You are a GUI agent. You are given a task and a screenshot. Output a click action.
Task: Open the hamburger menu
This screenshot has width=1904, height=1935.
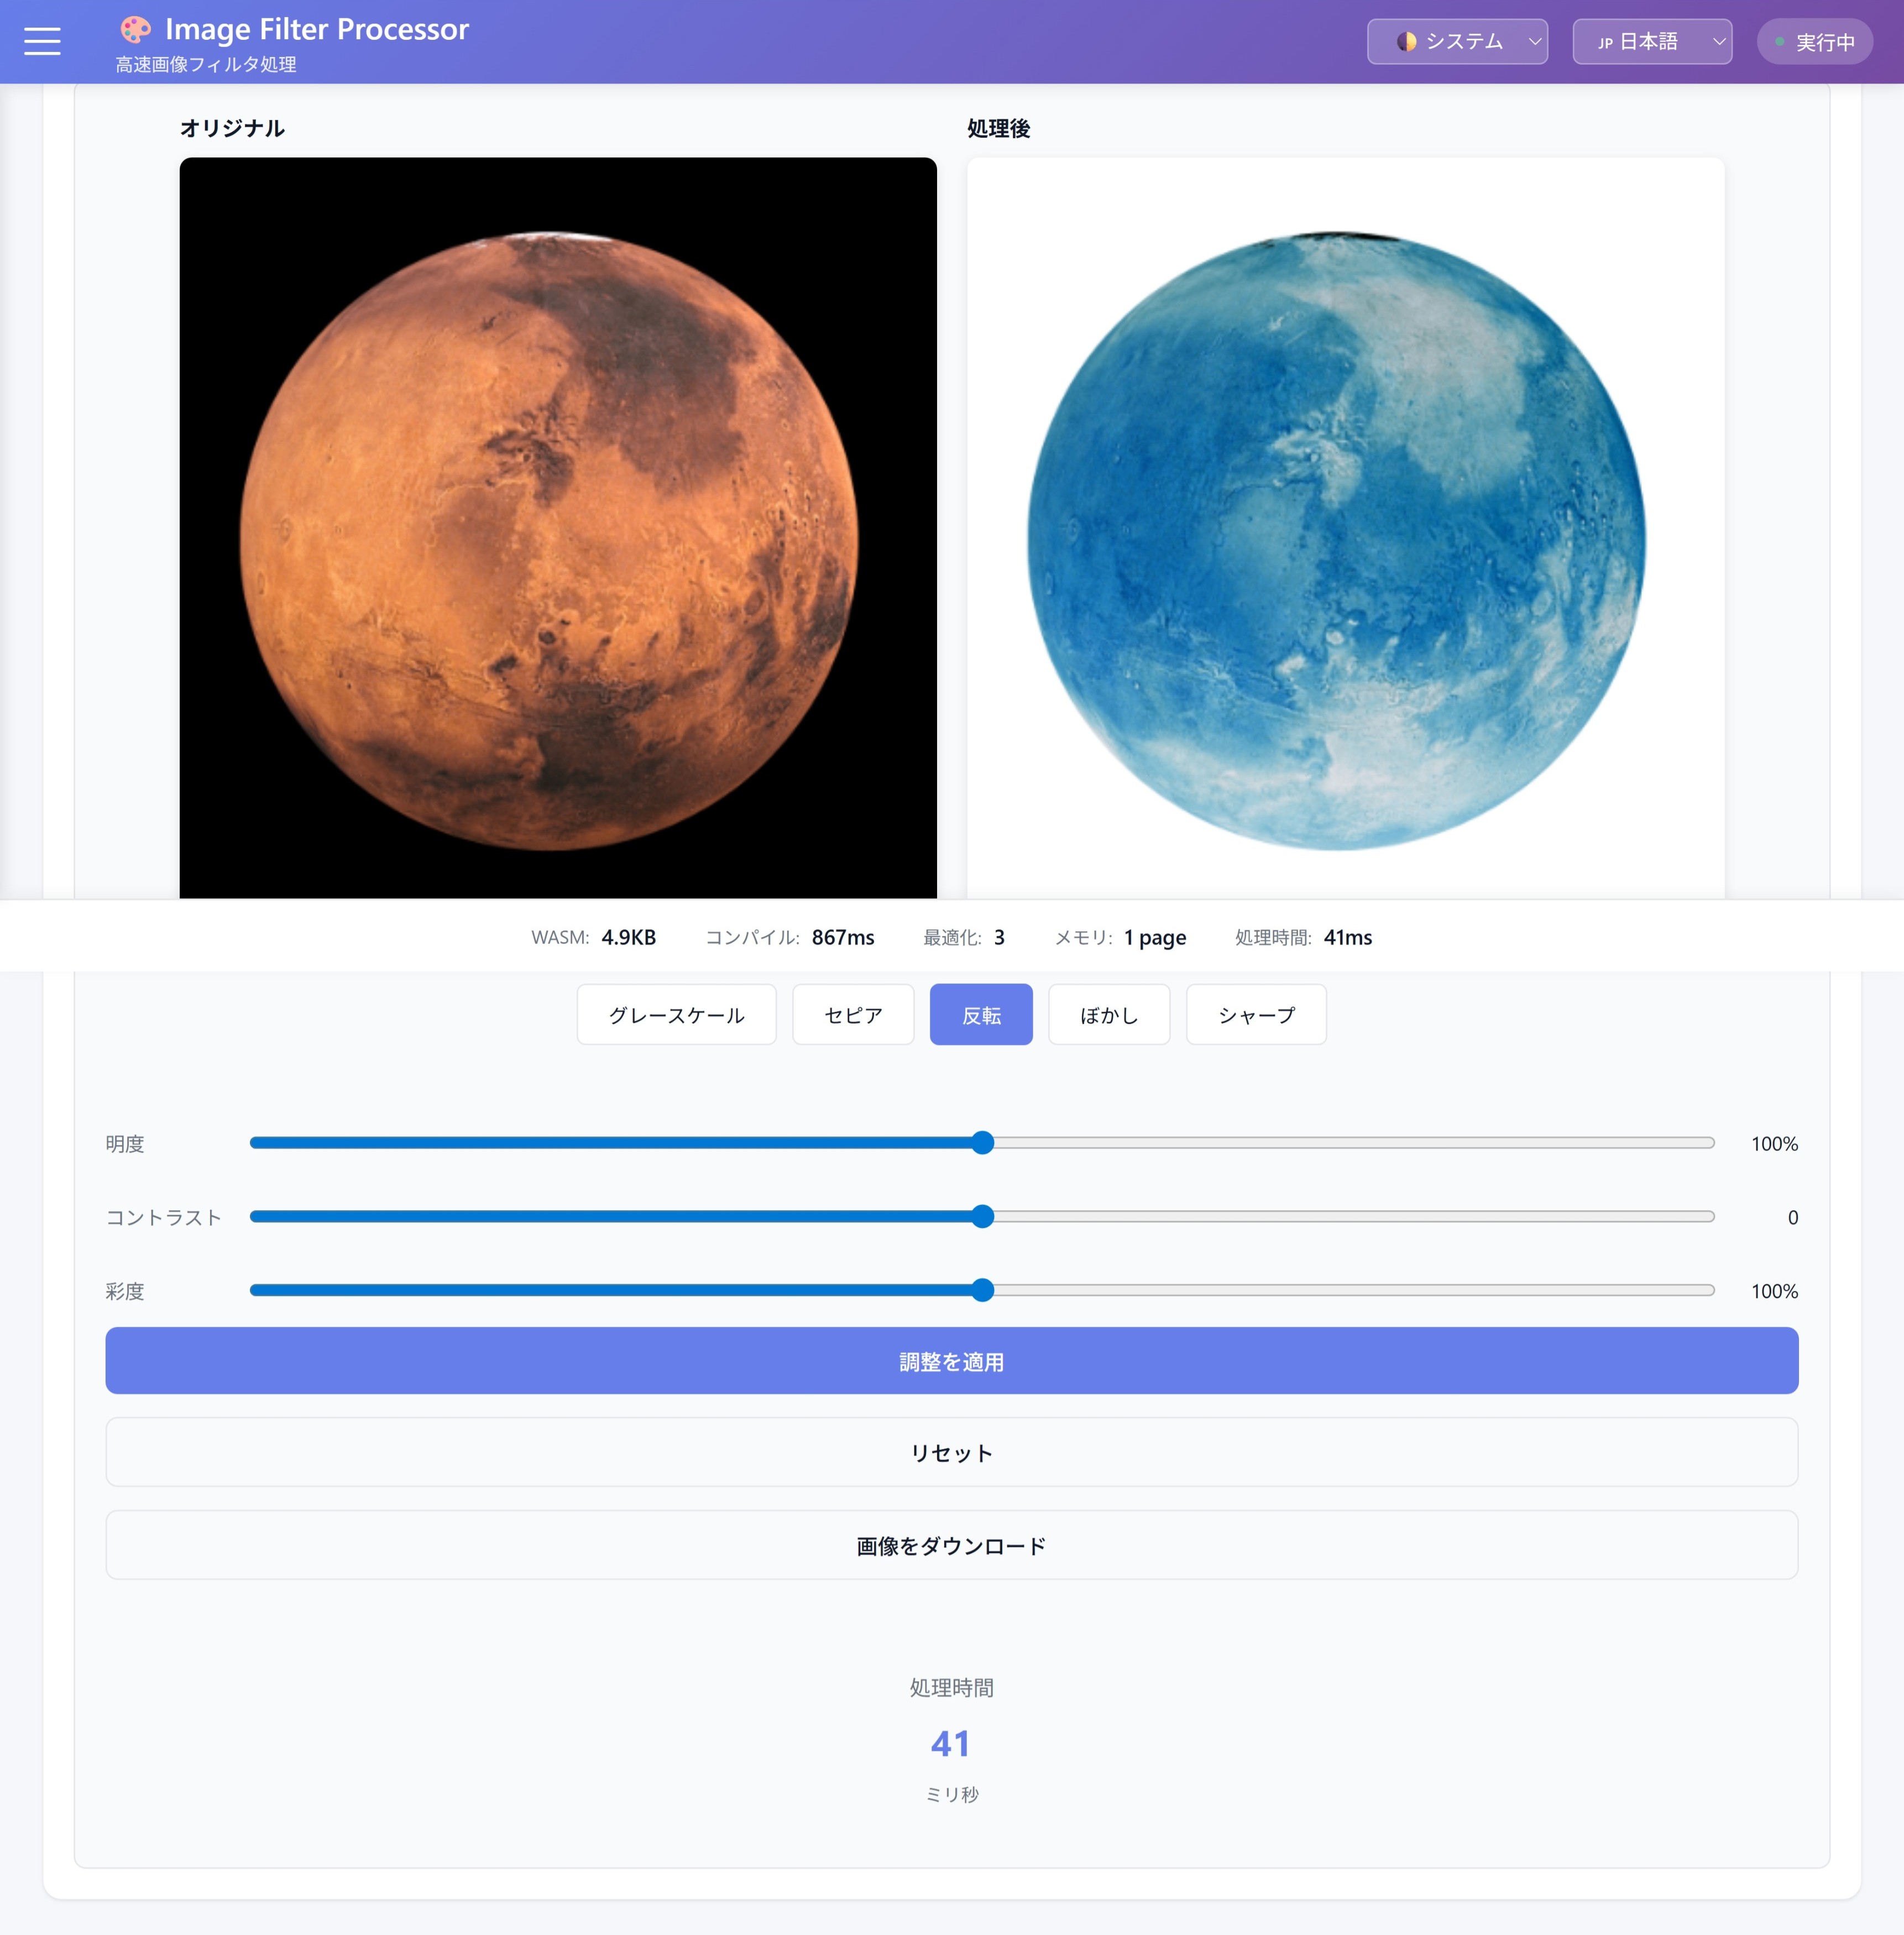pos(42,41)
